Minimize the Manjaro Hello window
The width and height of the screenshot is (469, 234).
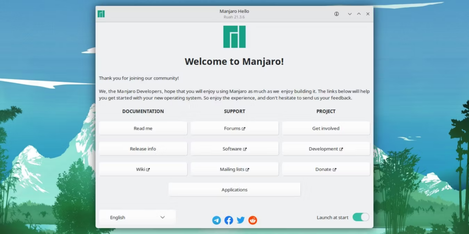tap(349, 14)
